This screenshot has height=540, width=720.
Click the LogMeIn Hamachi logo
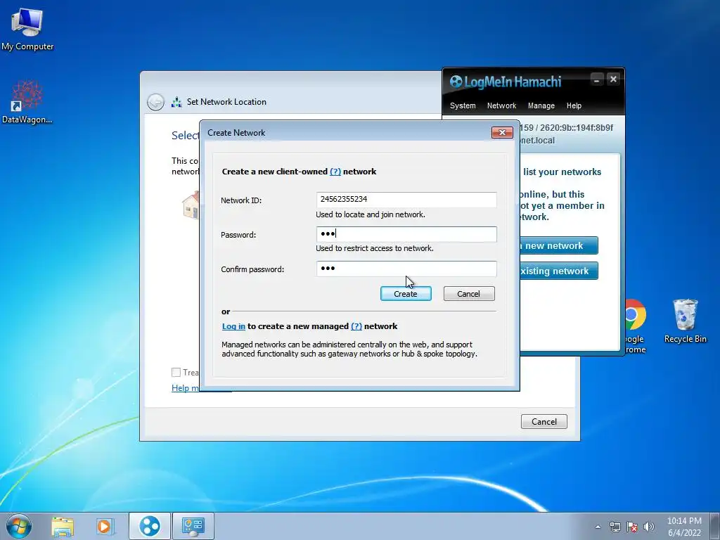click(x=505, y=82)
